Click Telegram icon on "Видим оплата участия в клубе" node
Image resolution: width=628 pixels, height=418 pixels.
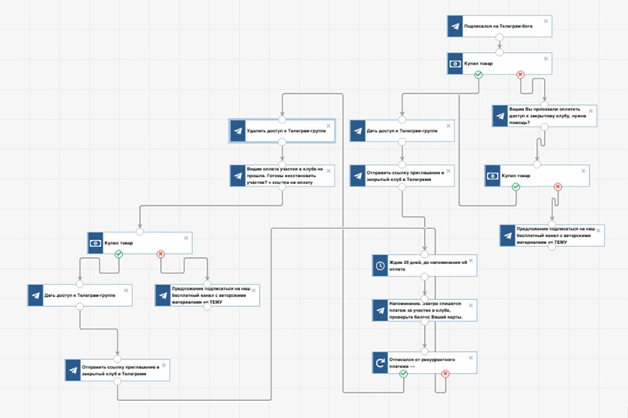238,176
